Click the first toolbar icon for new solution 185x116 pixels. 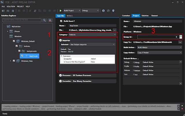pyautogui.click(x=3, y=10)
